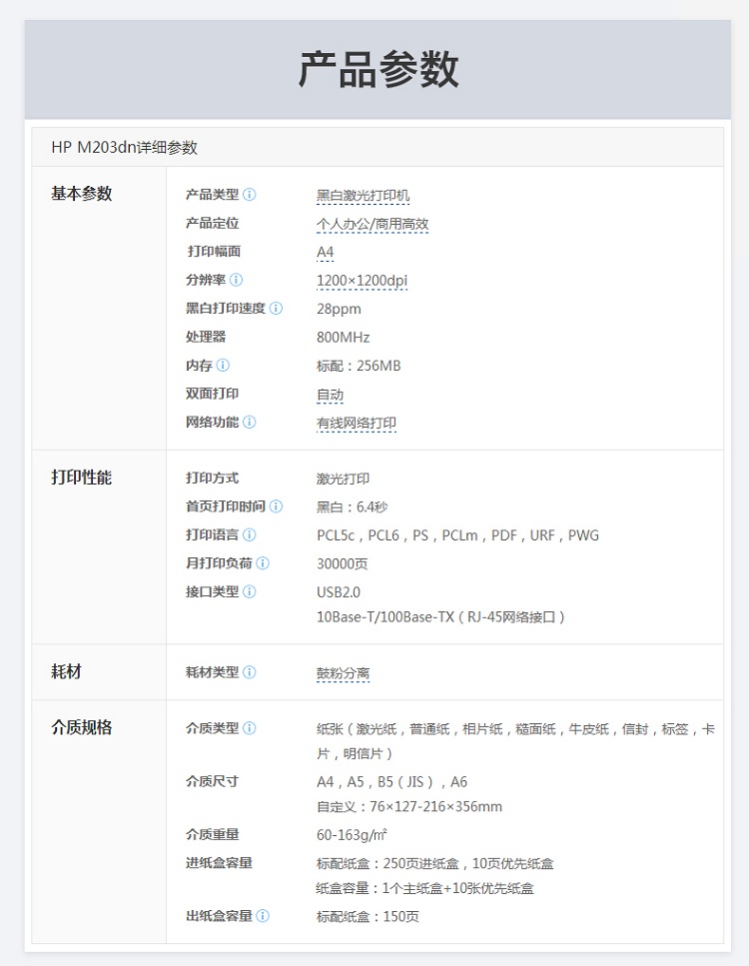Click the 耗材 section heading
The height and width of the screenshot is (966, 749).
pyautogui.click(x=66, y=671)
